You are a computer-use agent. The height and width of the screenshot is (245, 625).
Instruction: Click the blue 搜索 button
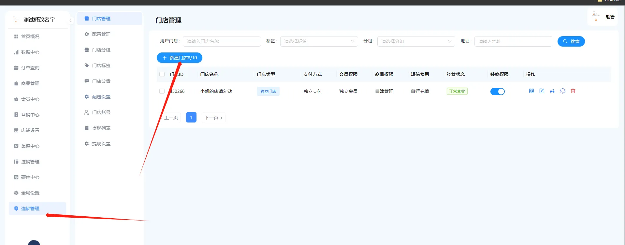(571, 41)
